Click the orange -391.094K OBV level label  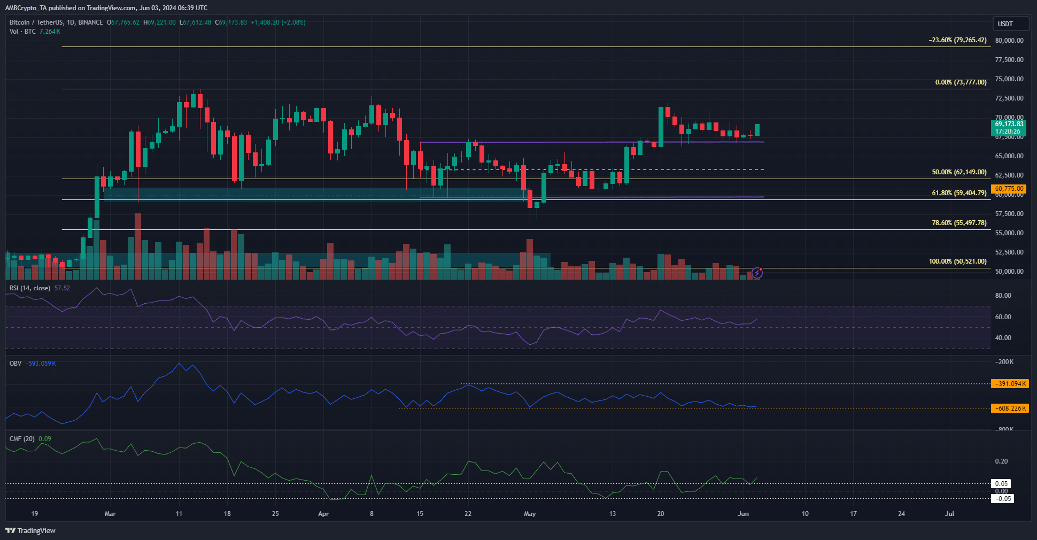(1010, 384)
